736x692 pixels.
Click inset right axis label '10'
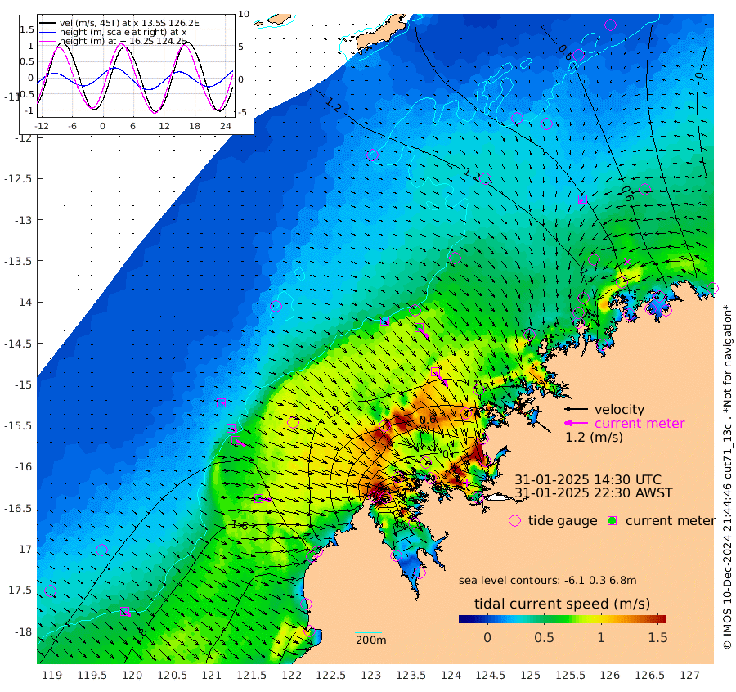[x=244, y=14]
